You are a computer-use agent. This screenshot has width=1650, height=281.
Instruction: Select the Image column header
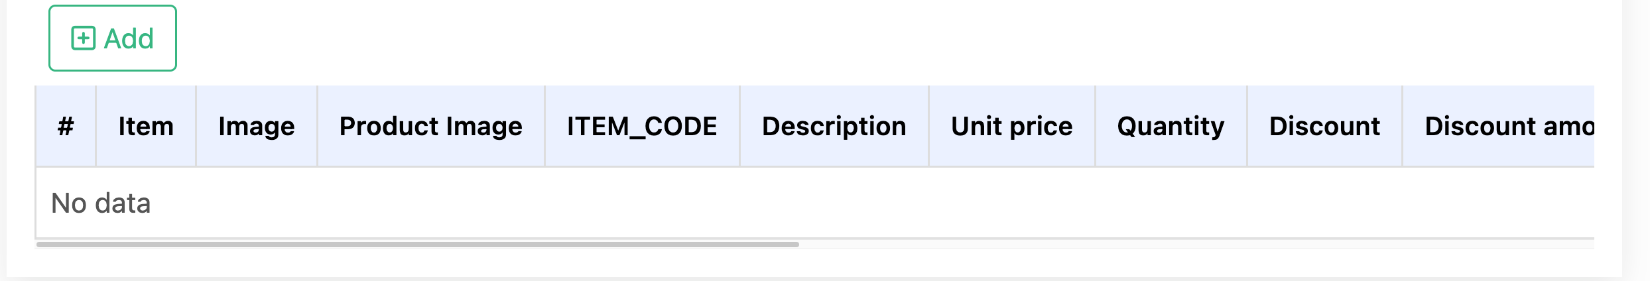pyautogui.click(x=257, y=126)
